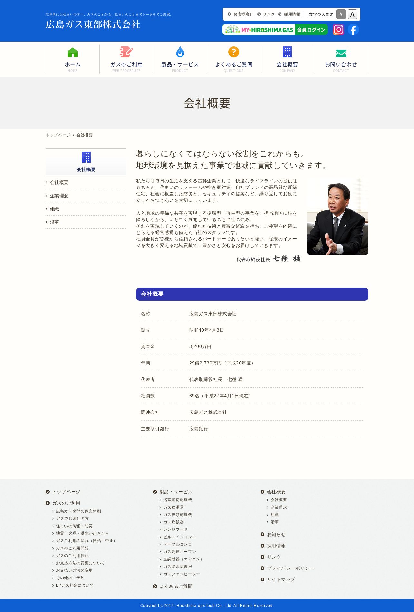414x612 pixels.
Task: Click arrow icon beside お客様窓口
Action: click(229, 14)
